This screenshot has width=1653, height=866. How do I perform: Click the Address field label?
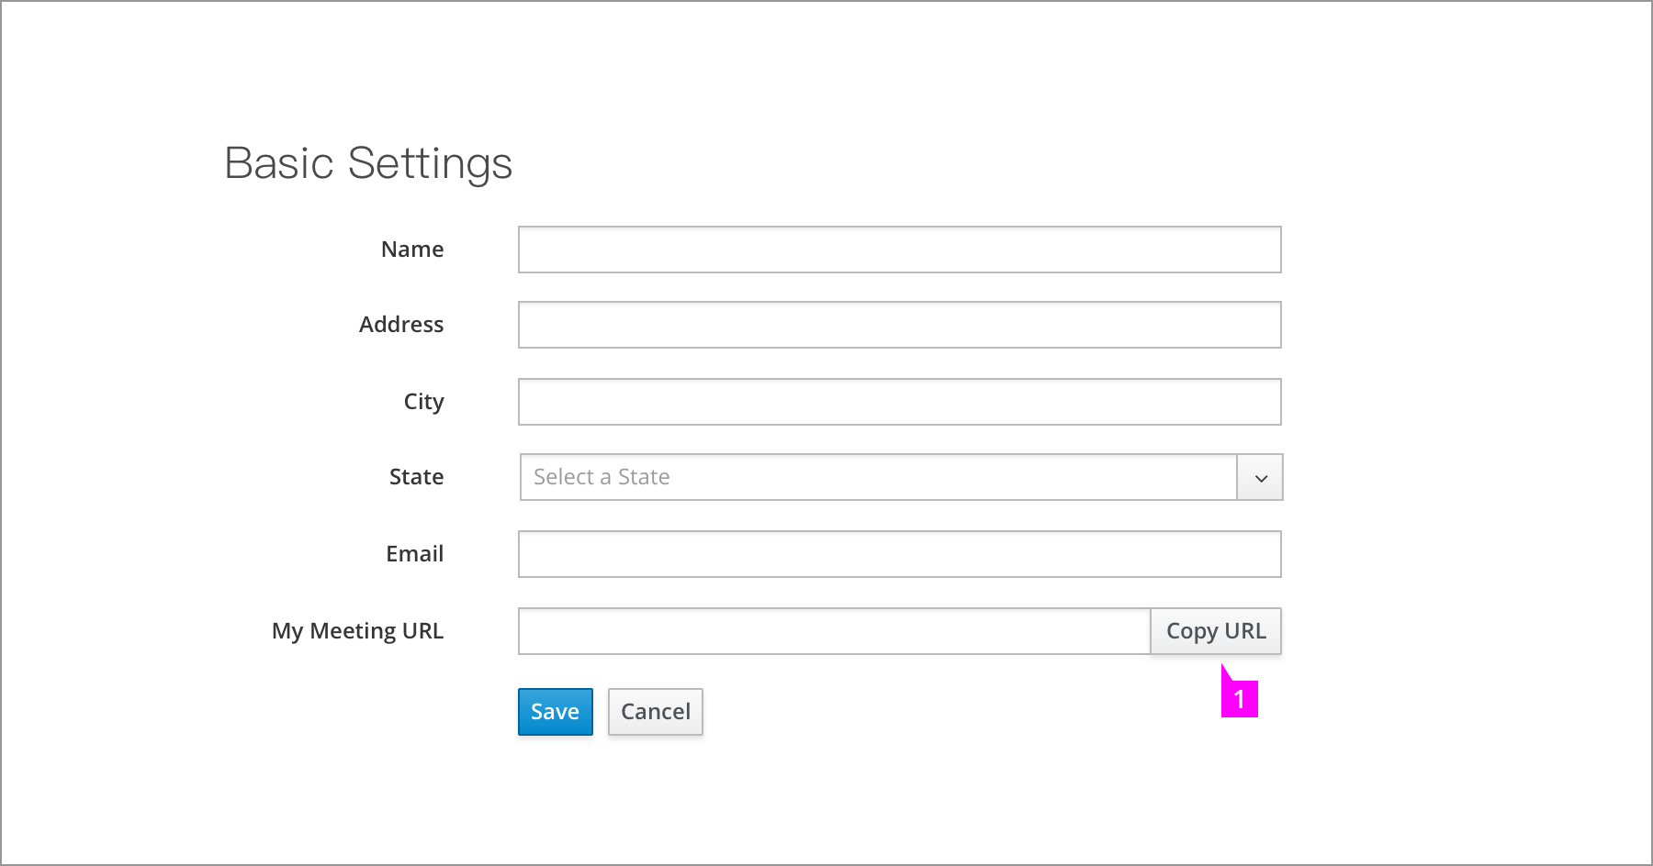pyautogui.click(x=401, y=325)
